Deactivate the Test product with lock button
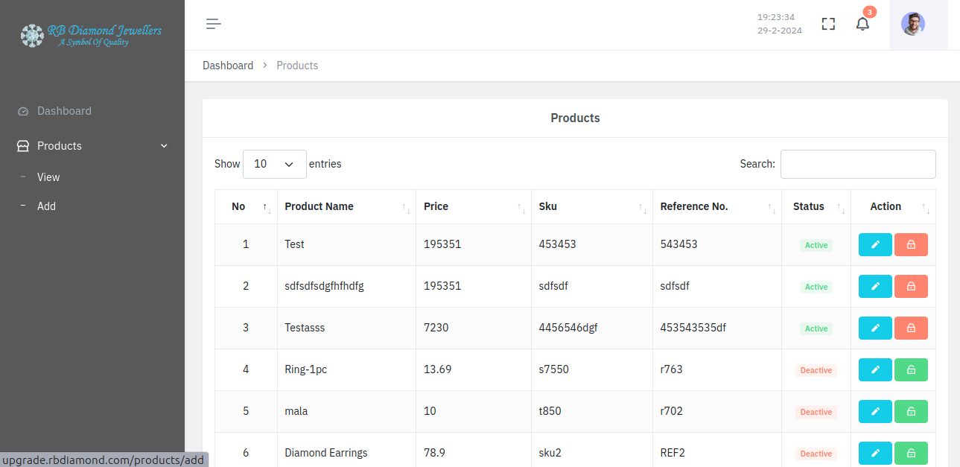The width and height of the screenshot is (960, 467). (x=911, y=245)
